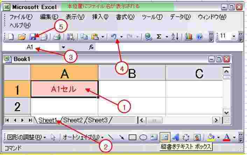247x155 pixels.
Task: Open a file with the Open folder icon
Action: pyautogui.click(x=22, y=36)
